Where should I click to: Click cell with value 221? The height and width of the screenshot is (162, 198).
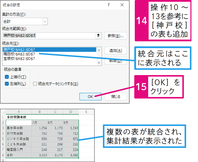point(39,144)
